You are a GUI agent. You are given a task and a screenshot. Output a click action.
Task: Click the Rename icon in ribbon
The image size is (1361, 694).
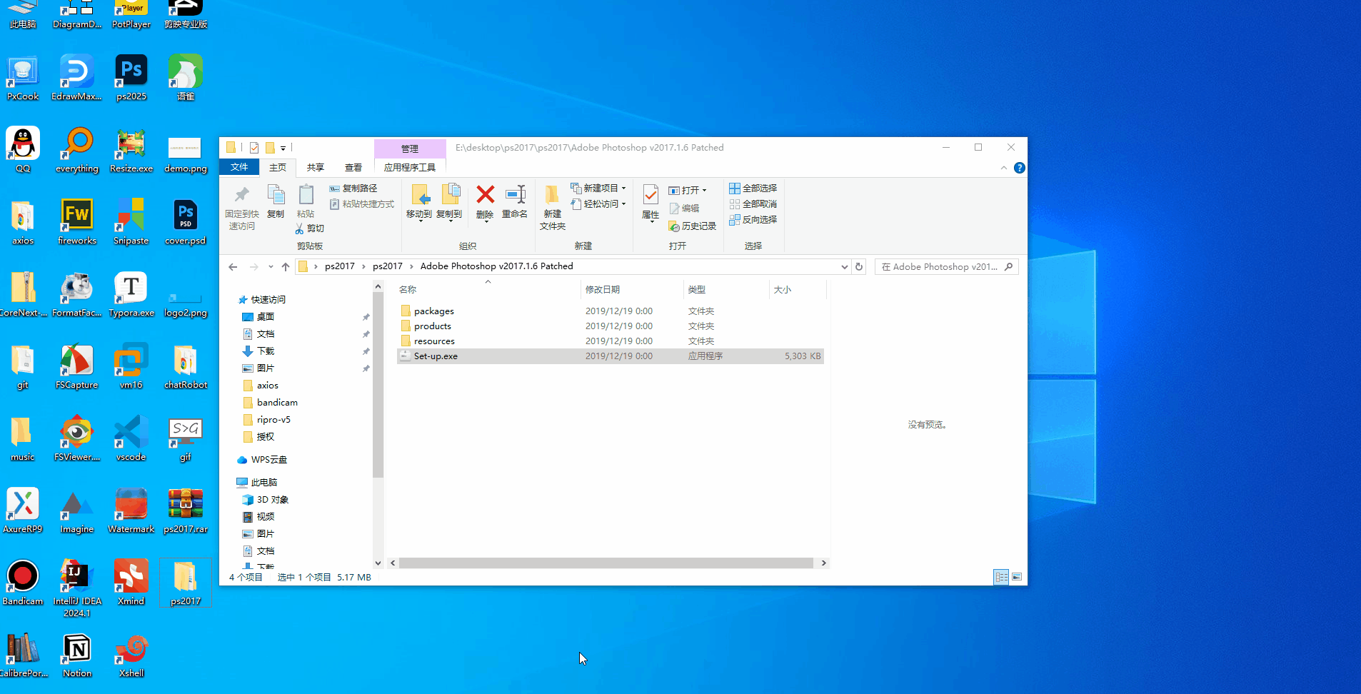click(x=515, y=195)
